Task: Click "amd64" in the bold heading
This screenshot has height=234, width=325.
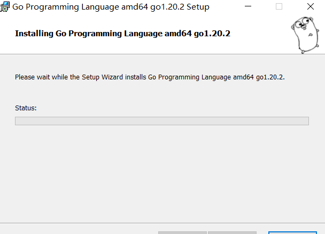Action: click(x=179, y=33)
